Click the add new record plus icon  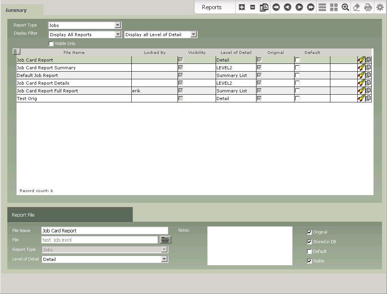click(242, 7)
